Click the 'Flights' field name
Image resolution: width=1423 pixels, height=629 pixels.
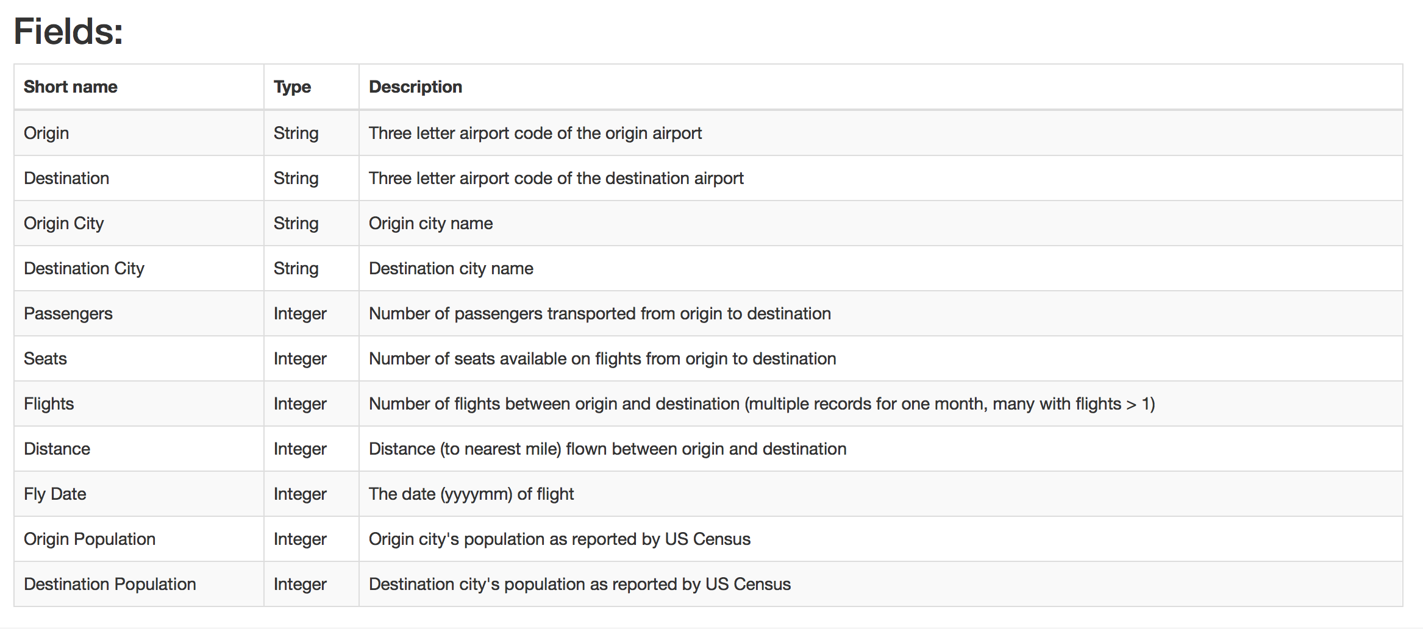click(49, 403)
